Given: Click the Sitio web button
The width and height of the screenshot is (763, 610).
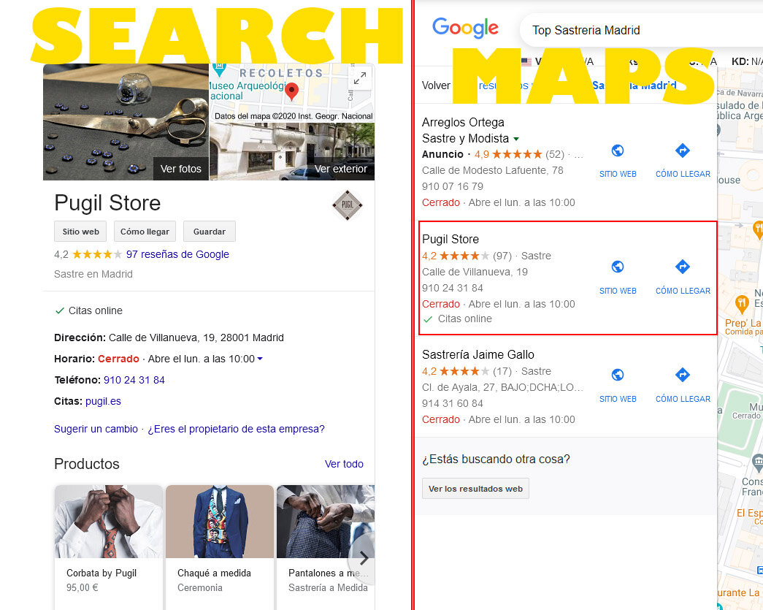Looking at the screenshot, I should [80, 232].
